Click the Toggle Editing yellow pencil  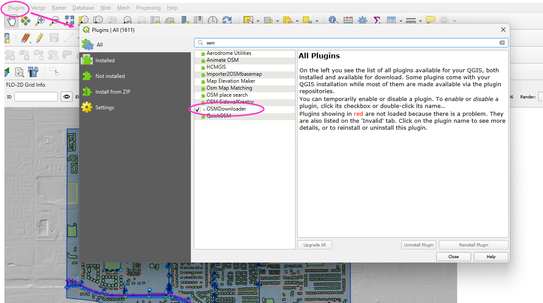40,38
